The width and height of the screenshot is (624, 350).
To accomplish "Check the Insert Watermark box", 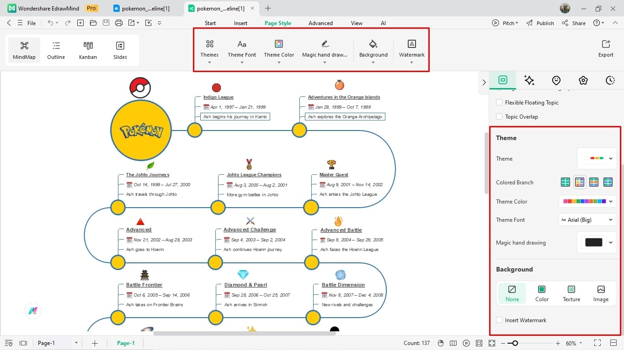I will point(499,320).
